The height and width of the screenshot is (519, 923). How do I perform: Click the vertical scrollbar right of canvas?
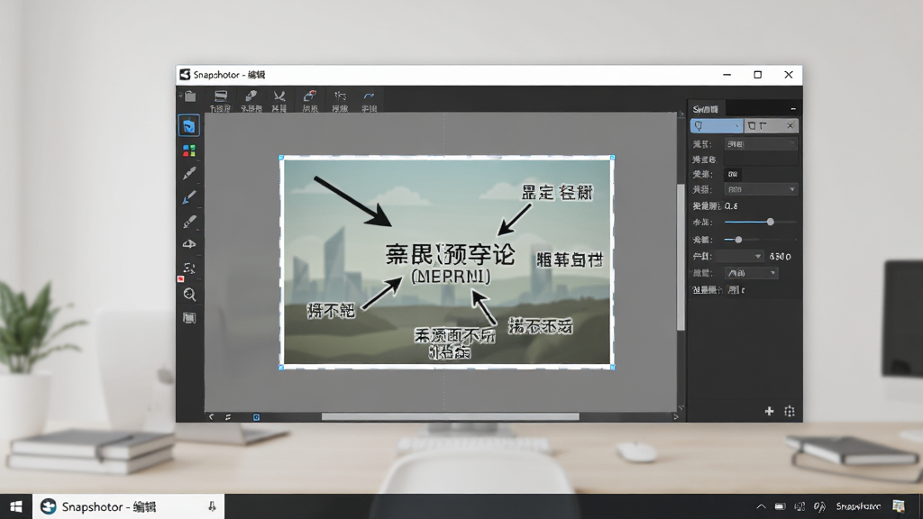click(681, 257)
